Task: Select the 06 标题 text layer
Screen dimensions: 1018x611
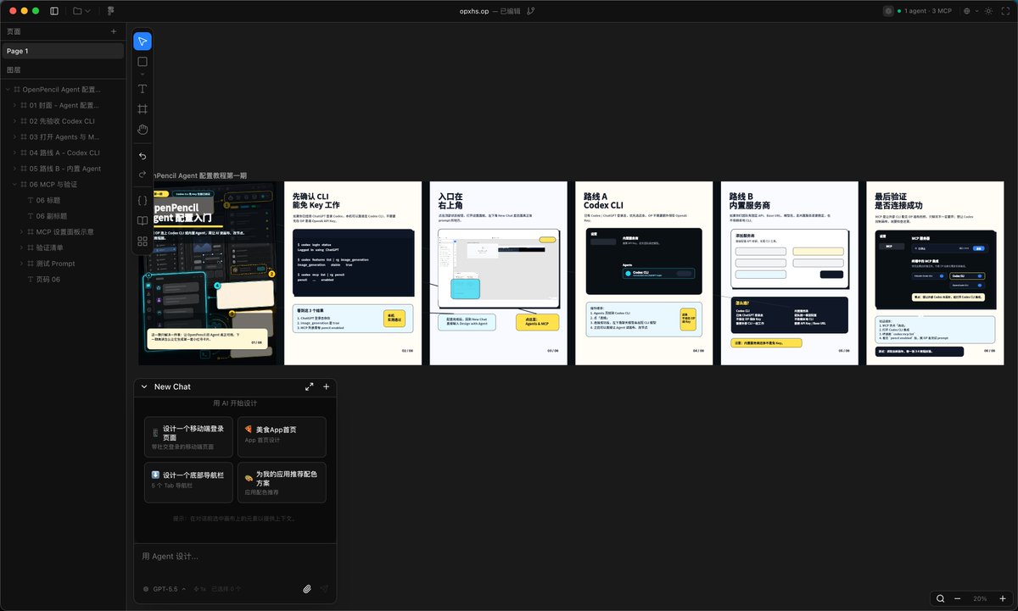Action: click(64, 200)
